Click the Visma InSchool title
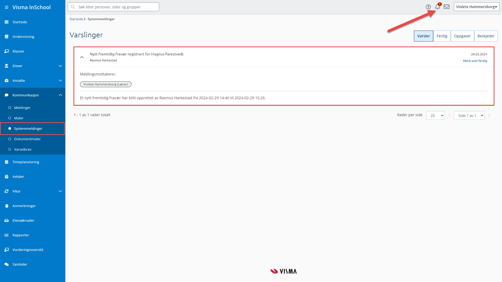Viewport: 502px width, 282px height. tap(32, 7)
